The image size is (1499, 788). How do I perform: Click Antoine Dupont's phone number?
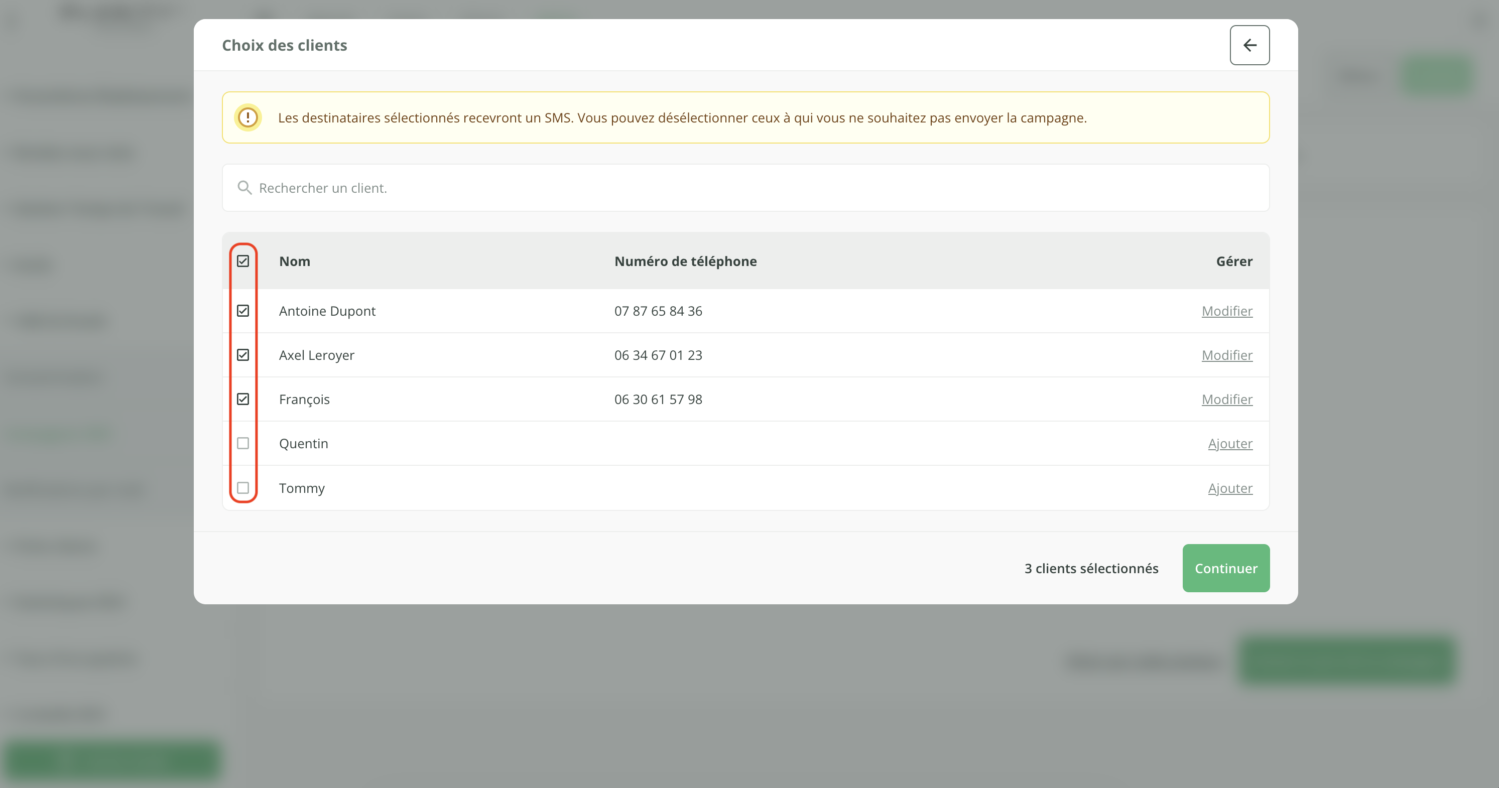(658, 311)
